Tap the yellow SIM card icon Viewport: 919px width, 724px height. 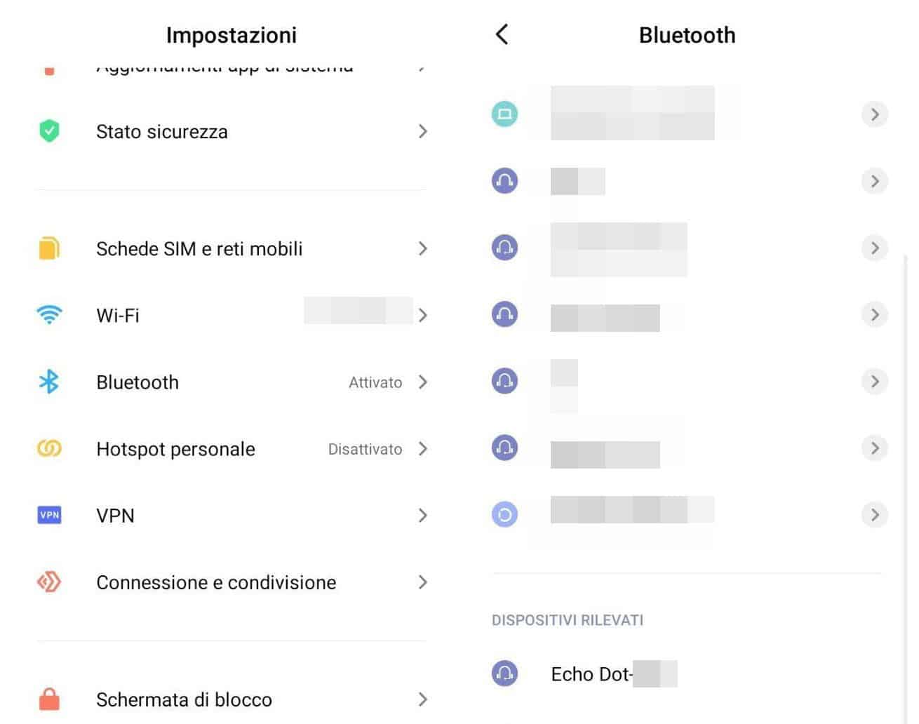click(x=49, y=248)
